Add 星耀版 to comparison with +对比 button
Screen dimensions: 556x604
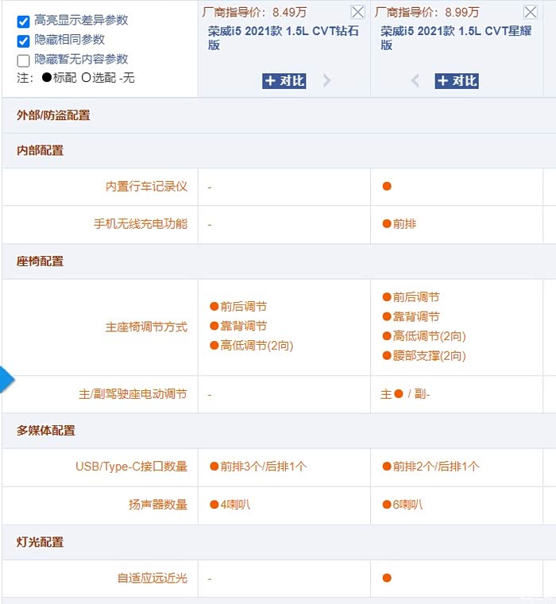(x=457, y=81)
